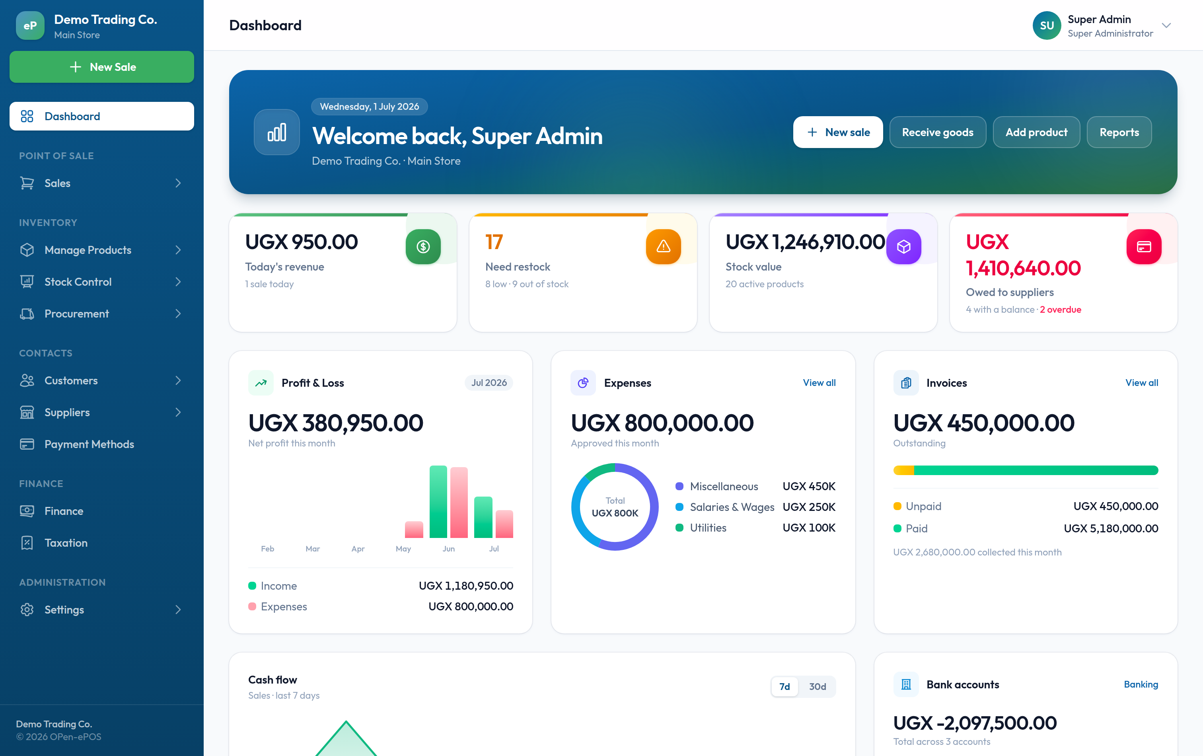
Task: Click the orange warning icon on restock card
Action: click(x=664, y=246)
